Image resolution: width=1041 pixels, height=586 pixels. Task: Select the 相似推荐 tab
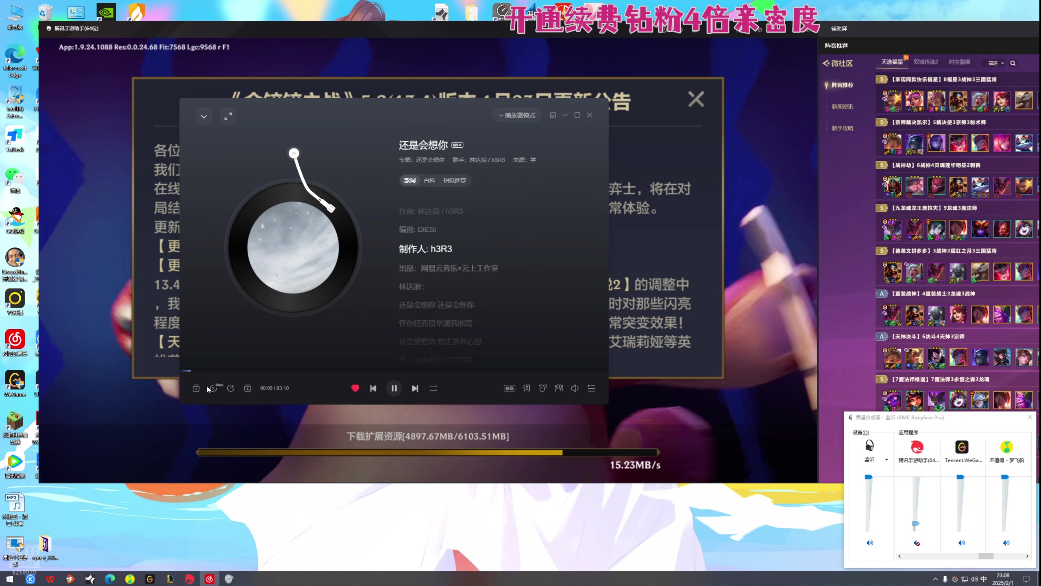click(x=455, y=180)
